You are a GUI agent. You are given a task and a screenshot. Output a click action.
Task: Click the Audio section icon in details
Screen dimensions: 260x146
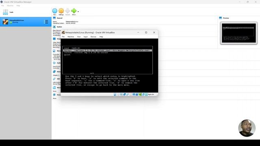(x=54, y=63)
